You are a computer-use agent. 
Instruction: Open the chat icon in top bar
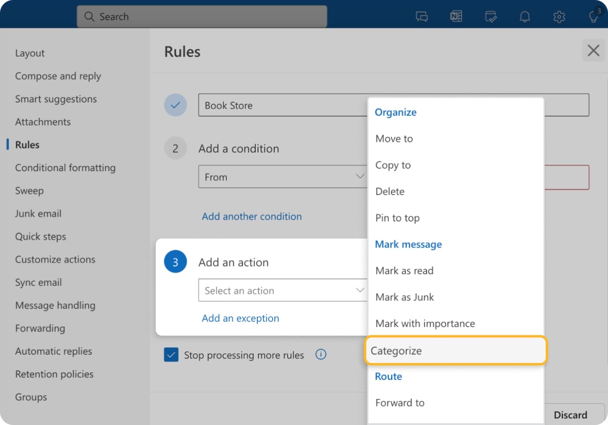(422, 17)
